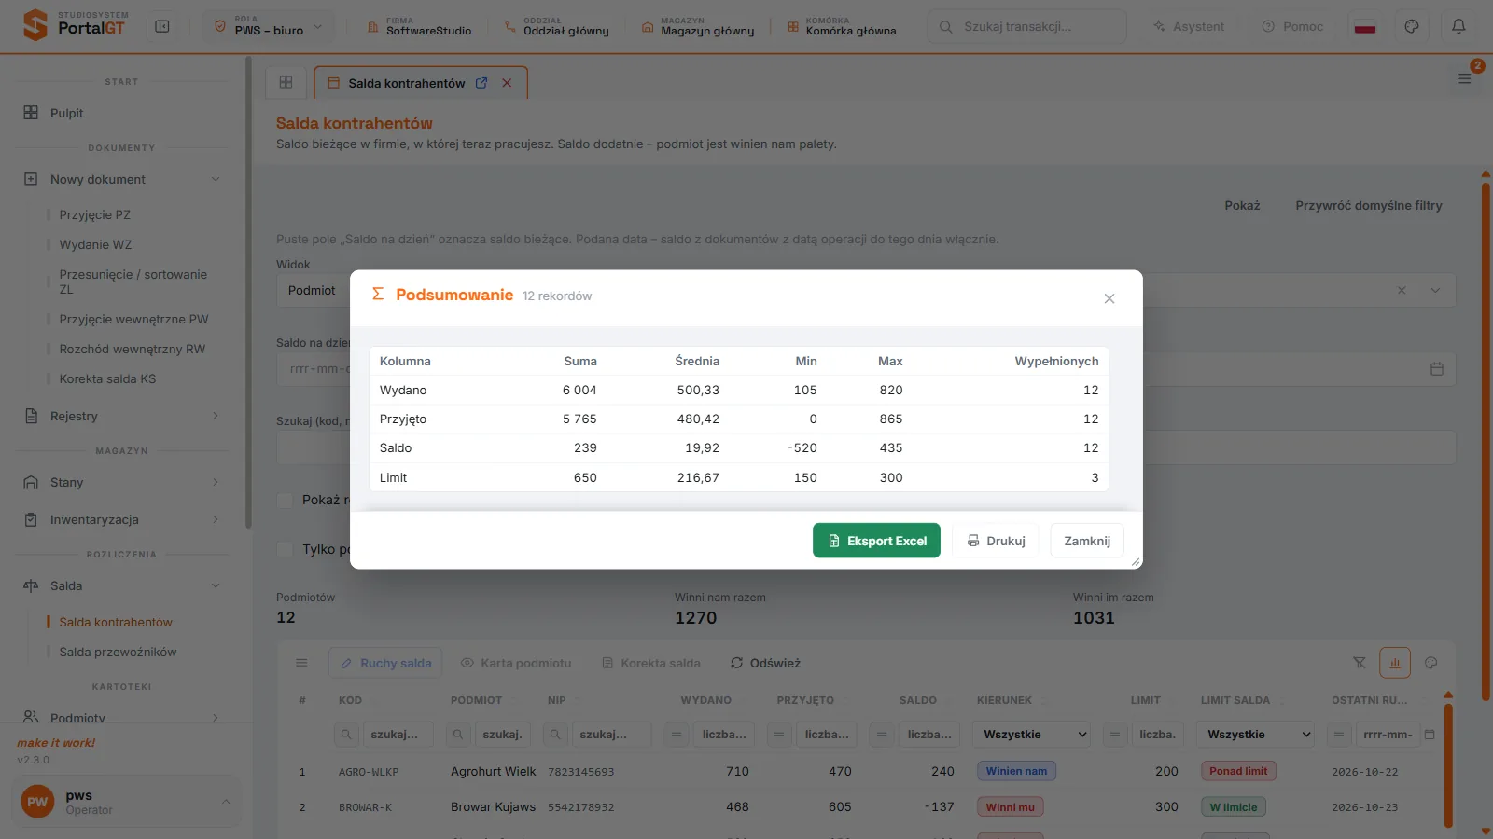Open the table rows menu icon
The image size is (1493, 839).
301,663
